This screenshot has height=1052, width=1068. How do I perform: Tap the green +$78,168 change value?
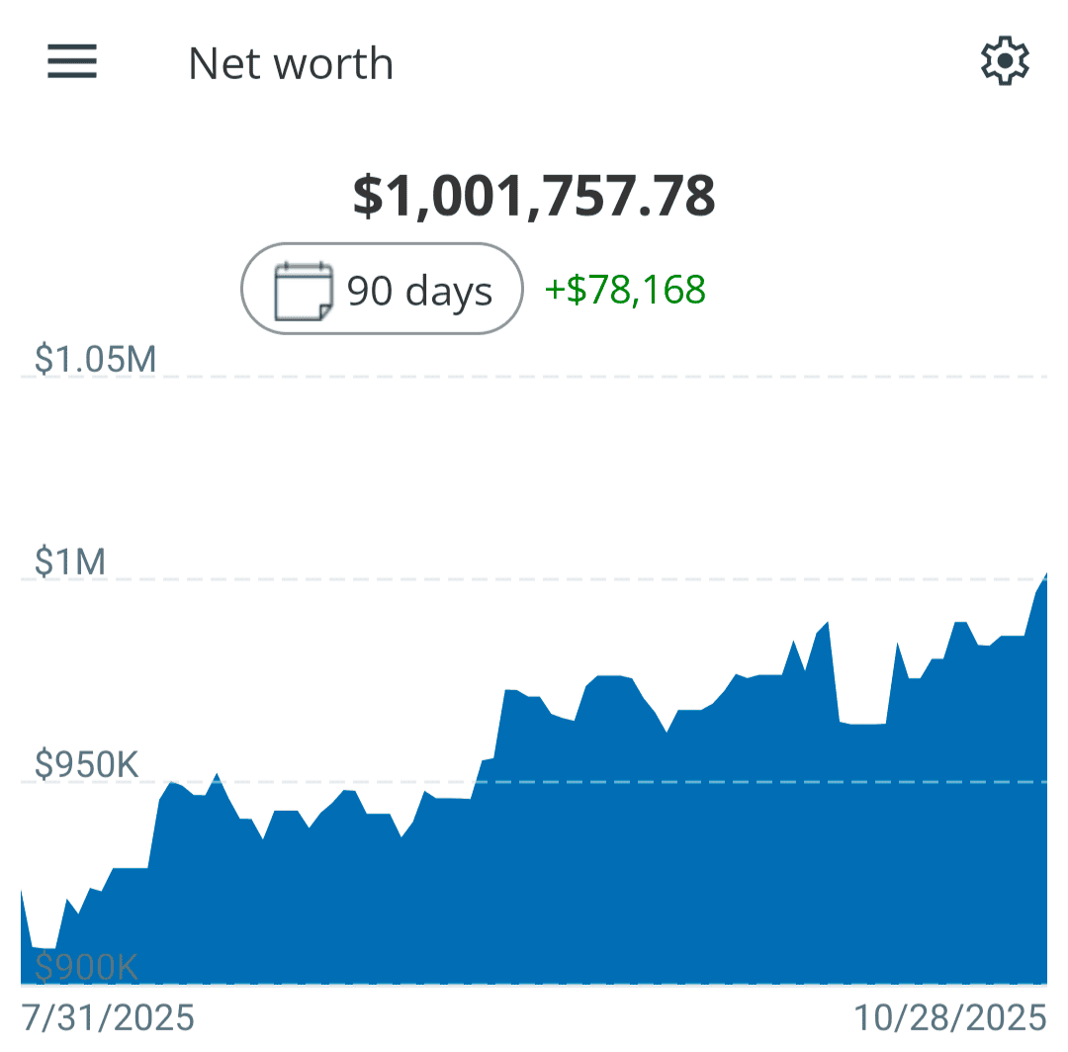(x=625, y=290)
